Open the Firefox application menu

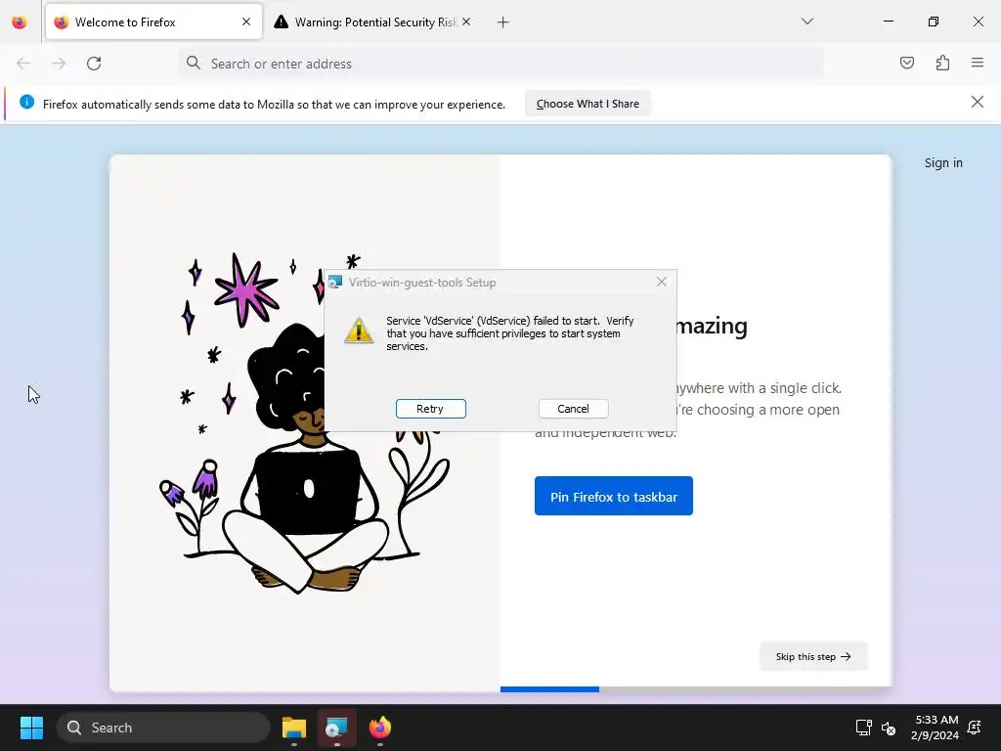pyautogui.click(x=978, y=63)
